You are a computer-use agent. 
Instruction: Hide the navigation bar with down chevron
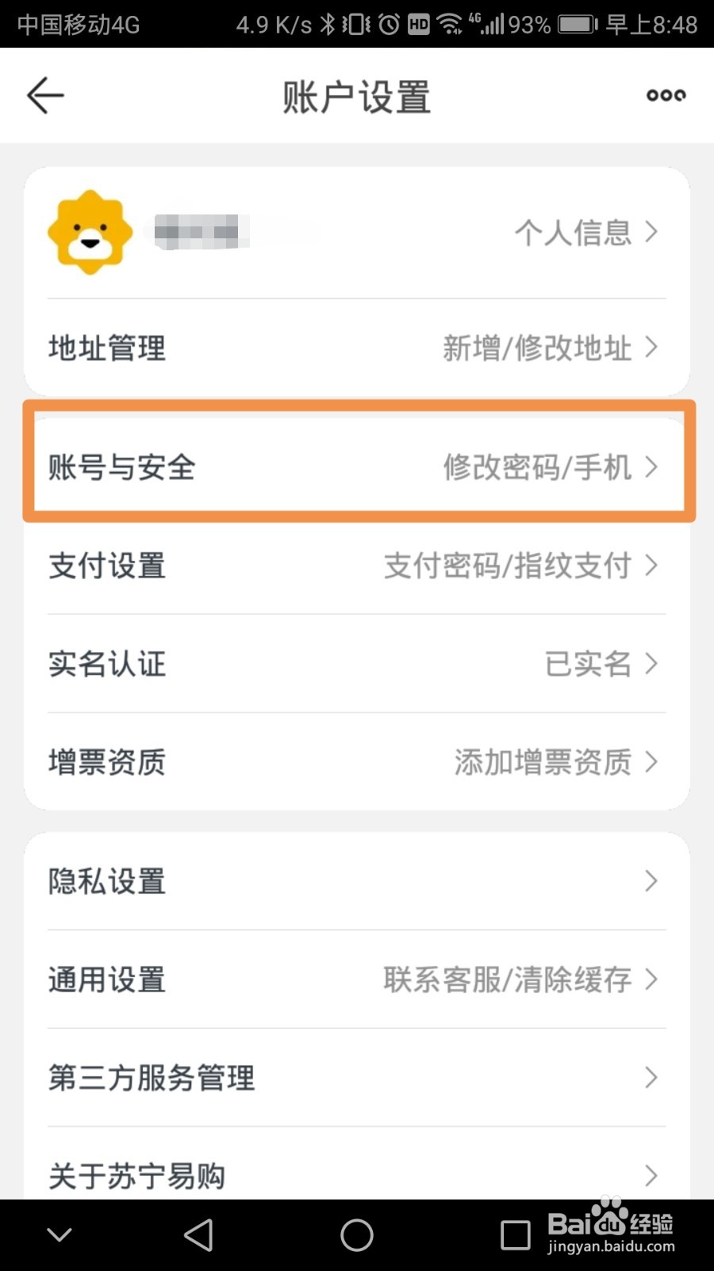click(x=59, y=1235)
